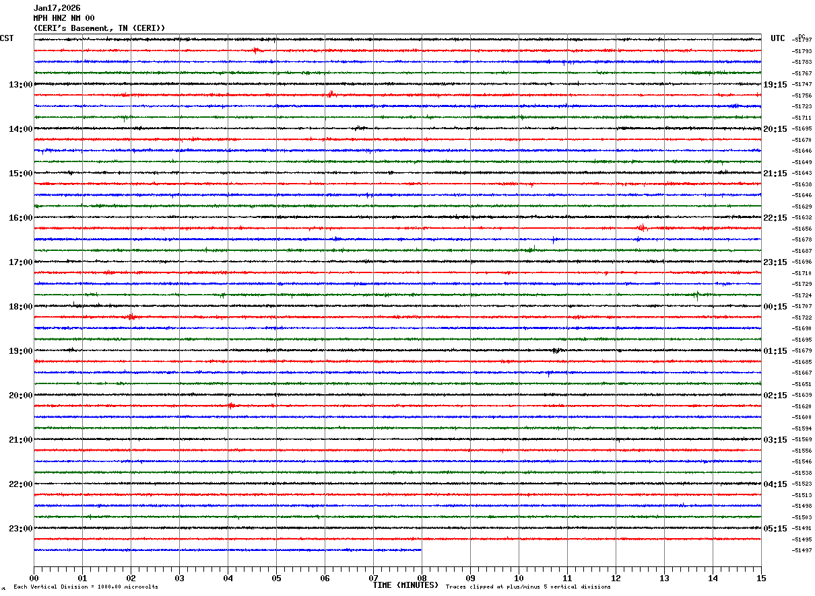The image size is (815, 596).
Task: Click the 22:15 UTC time label
Action: (775, 218)
